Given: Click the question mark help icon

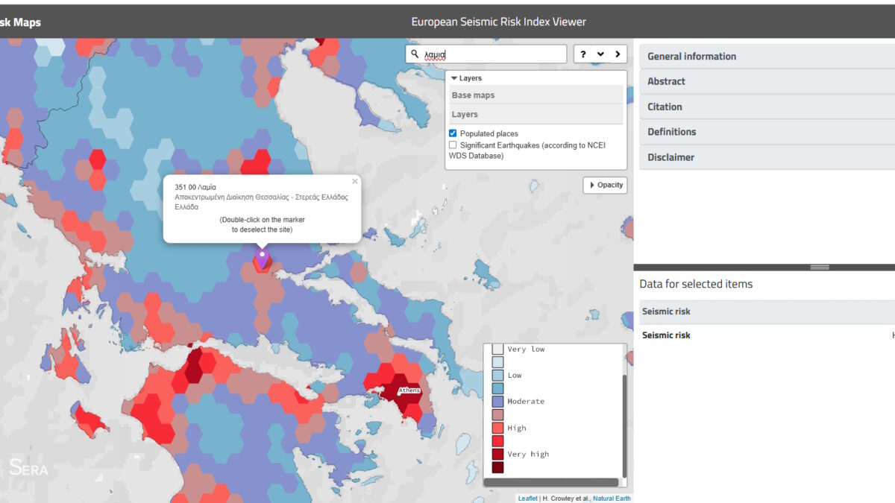Looking at the screenshot, I should click(583, 54).
